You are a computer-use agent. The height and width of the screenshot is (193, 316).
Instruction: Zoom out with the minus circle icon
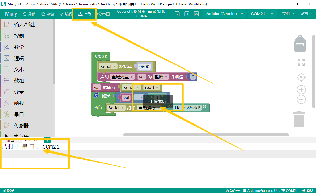301,99
